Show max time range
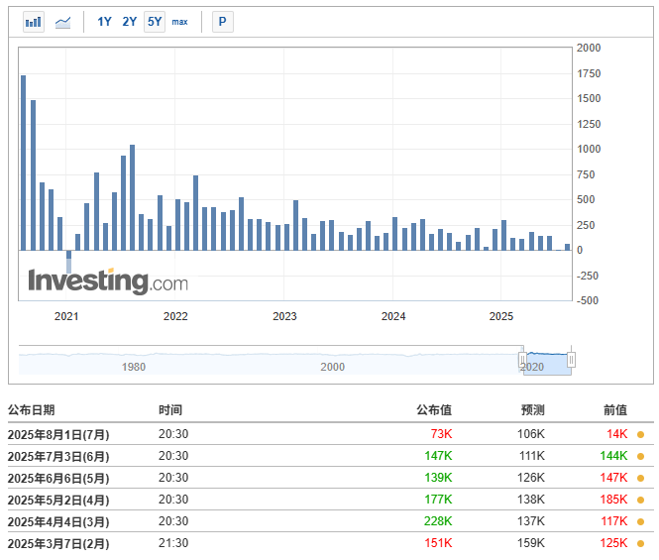This screenshot has height=560, width=659. pyautogui.click(x=179, y=22)
